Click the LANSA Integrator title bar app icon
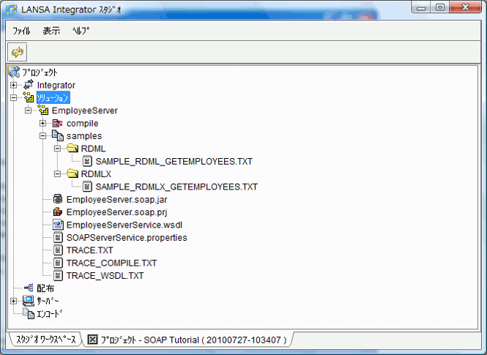Screen dimensions: 487x355 pos(12,10)
